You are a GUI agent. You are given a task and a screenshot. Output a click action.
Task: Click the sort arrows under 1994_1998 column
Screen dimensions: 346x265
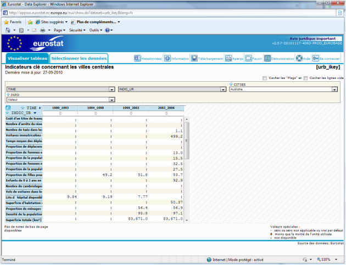pos(96,113)
